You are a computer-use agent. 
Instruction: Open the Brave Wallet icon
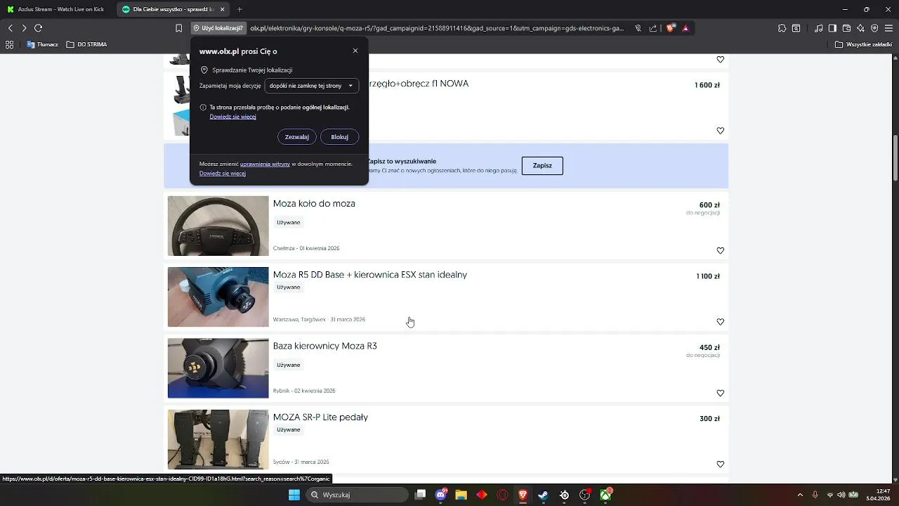pos(846,28)
